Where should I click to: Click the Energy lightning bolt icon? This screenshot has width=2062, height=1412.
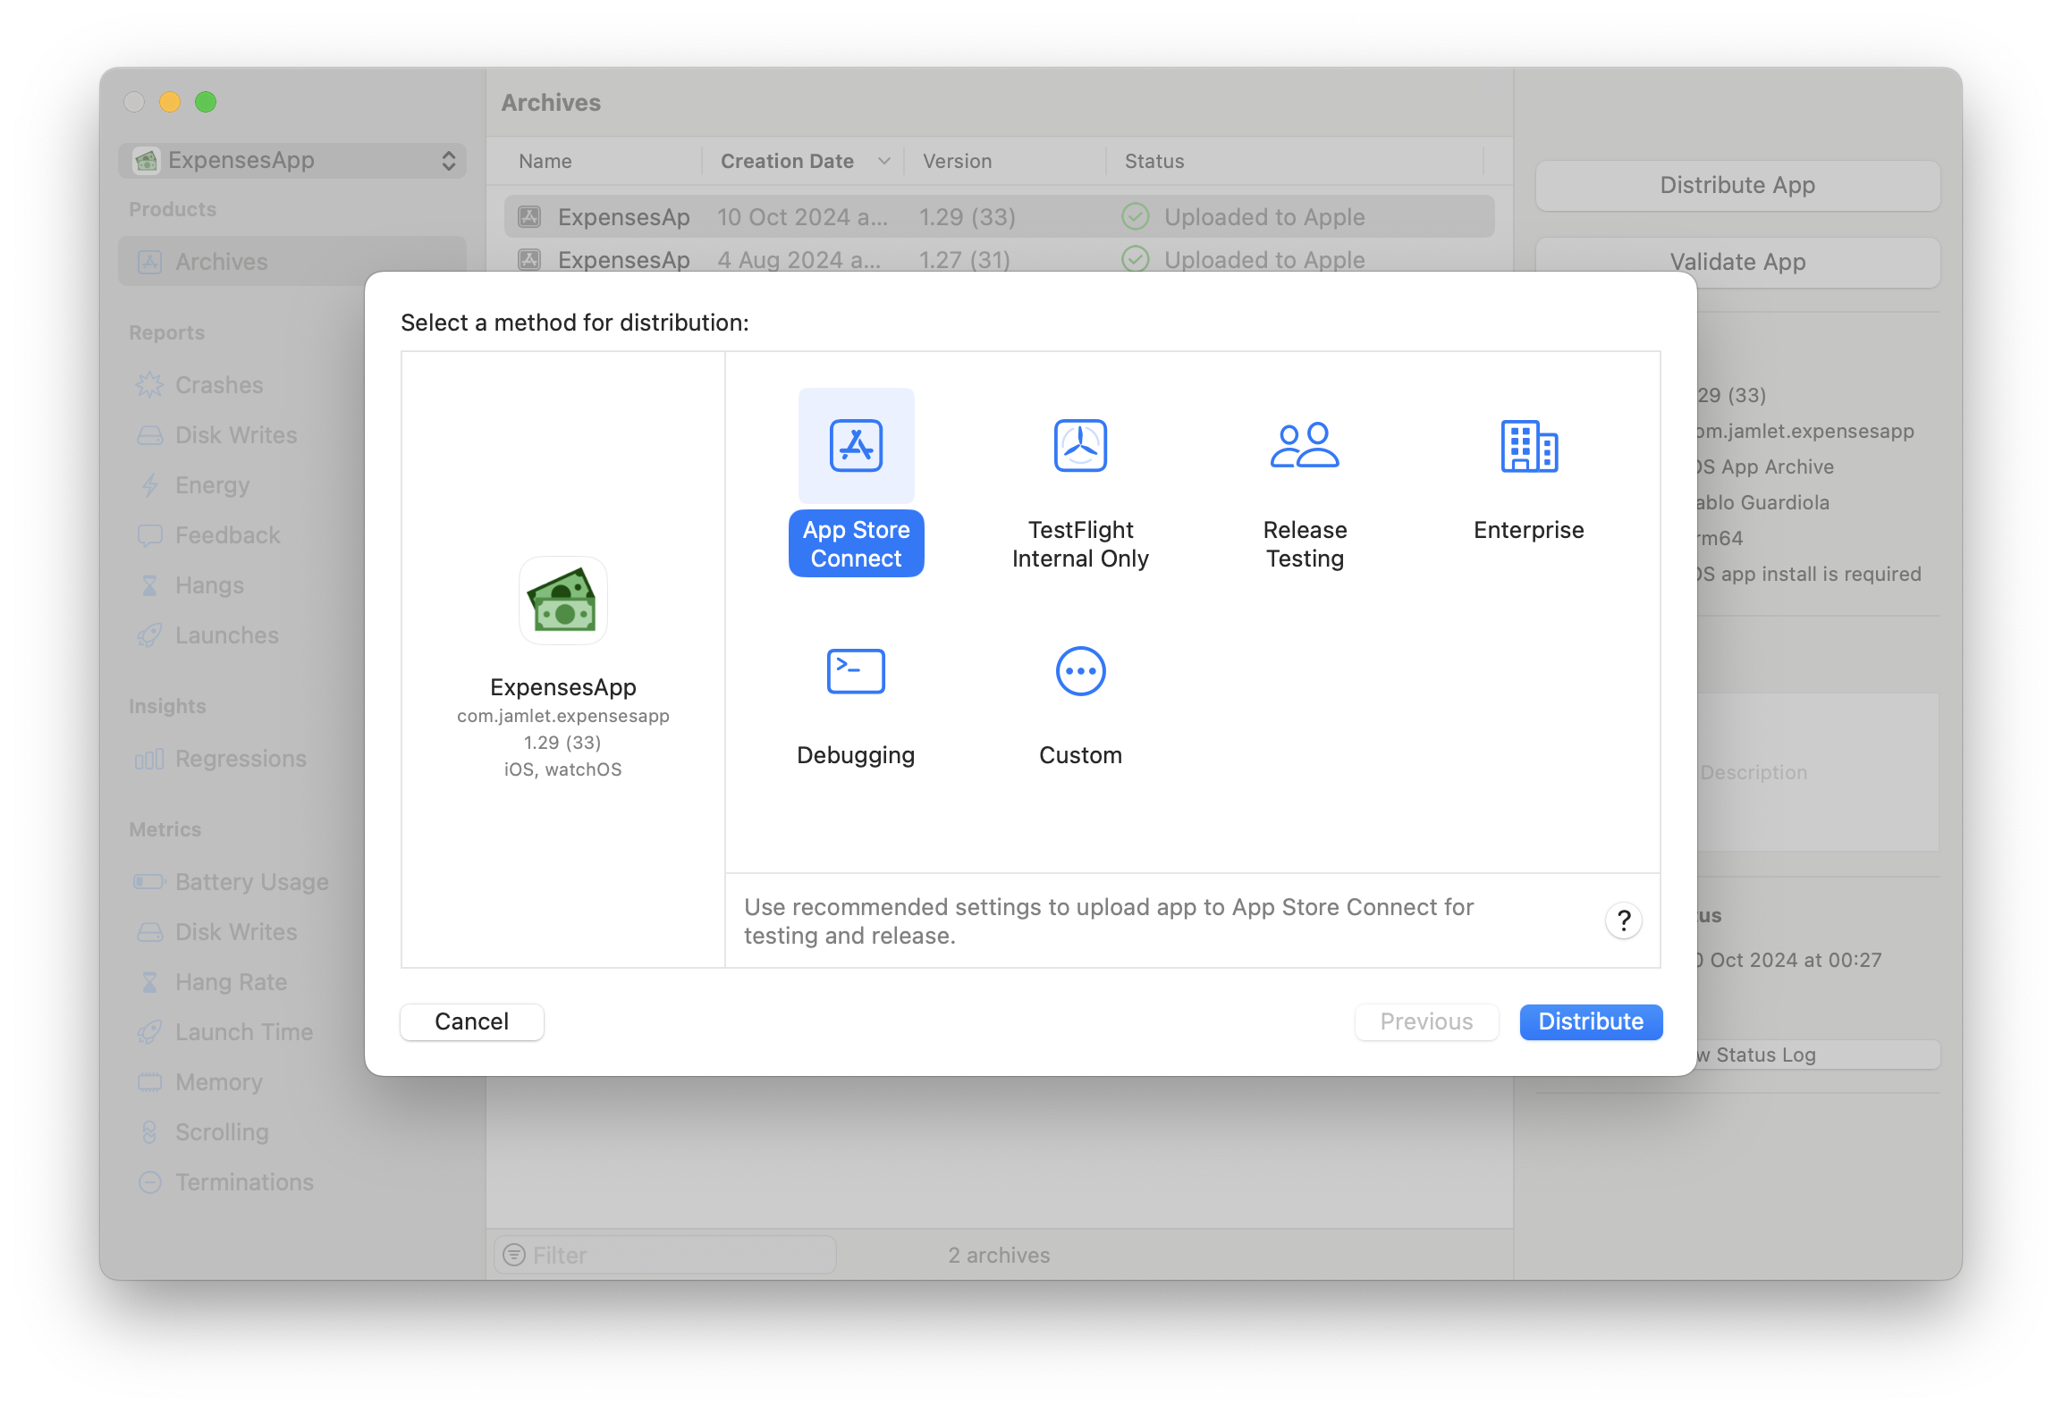pos(149,485)
